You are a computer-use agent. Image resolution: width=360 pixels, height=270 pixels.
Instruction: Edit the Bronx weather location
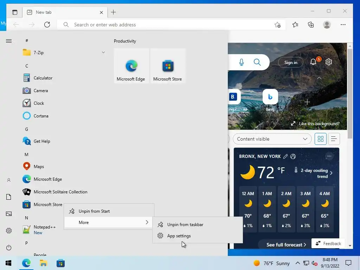tap(285, 156)
